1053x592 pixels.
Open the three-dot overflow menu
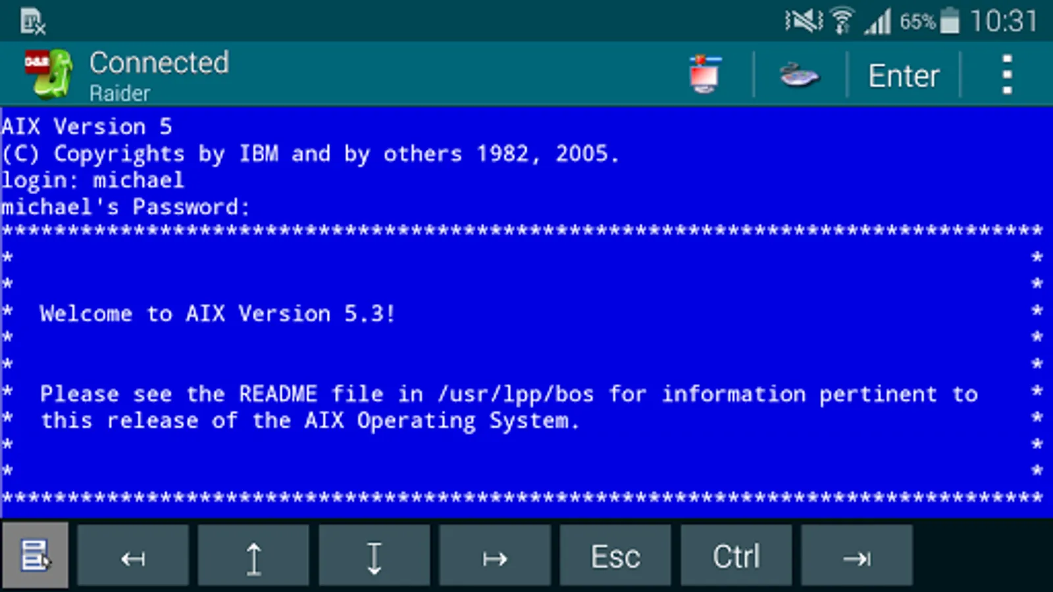click(x=1006, y=74)
